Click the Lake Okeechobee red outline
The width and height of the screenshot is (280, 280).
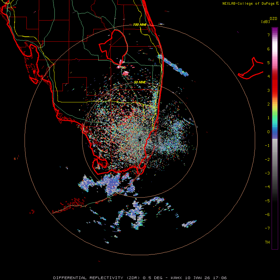[113, 47]
